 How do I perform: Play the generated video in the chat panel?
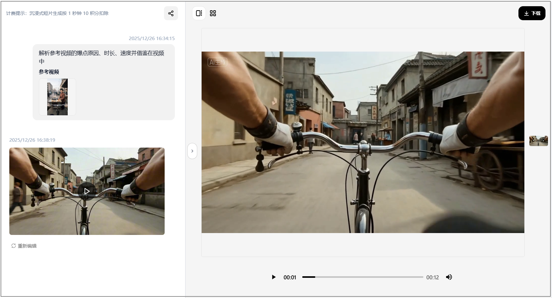[87, 191]
